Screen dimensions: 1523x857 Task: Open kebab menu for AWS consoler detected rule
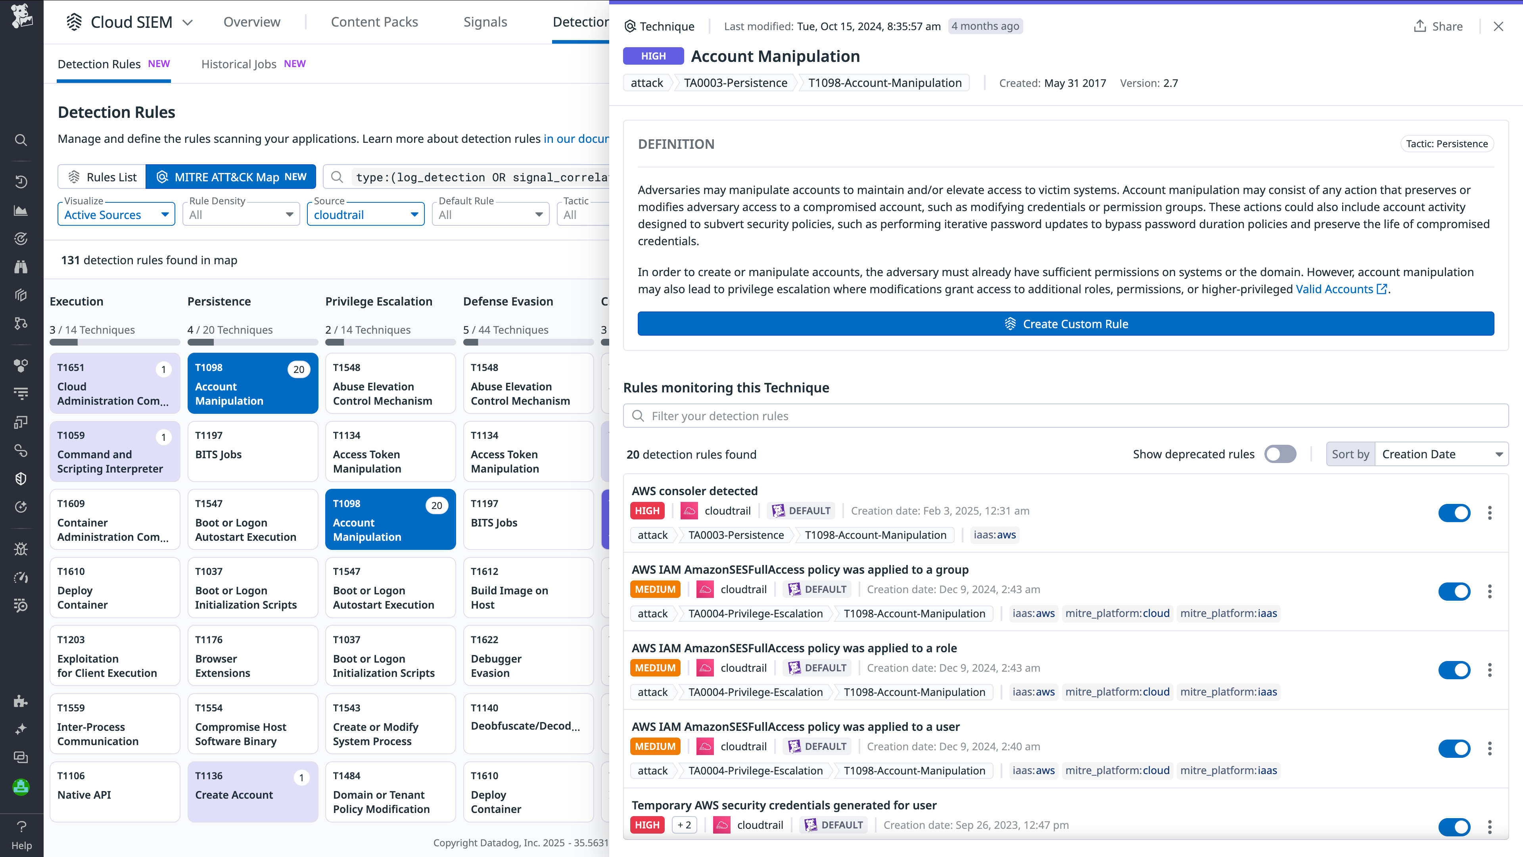coord(1489,513)
